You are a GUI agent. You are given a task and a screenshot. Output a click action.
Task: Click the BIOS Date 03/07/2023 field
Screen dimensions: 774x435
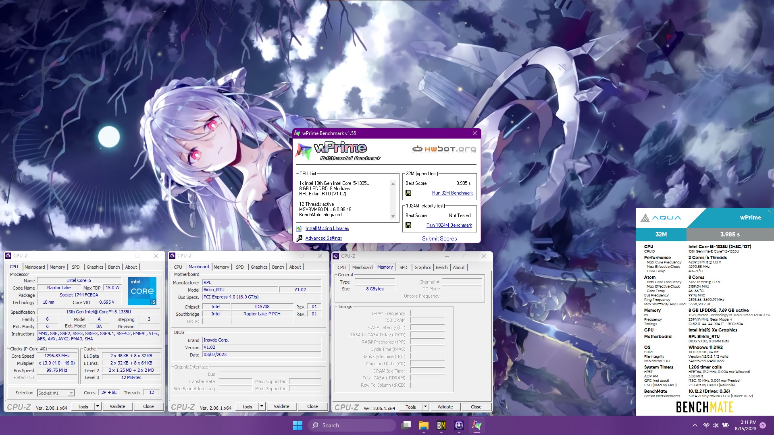pyautogui.click(x=262, y=354)
